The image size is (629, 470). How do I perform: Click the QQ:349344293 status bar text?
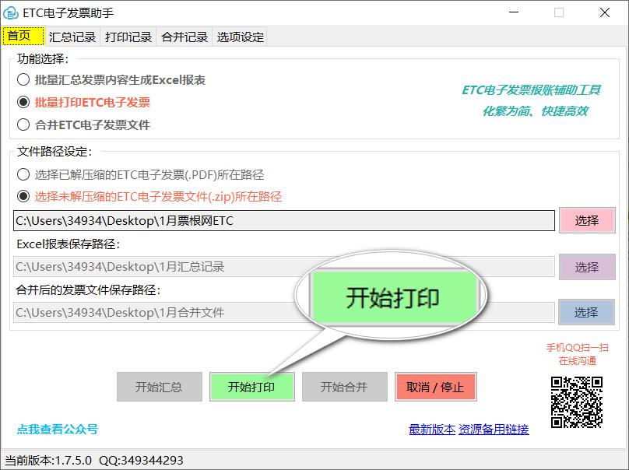pyautogui.click(x=141, y=460)
